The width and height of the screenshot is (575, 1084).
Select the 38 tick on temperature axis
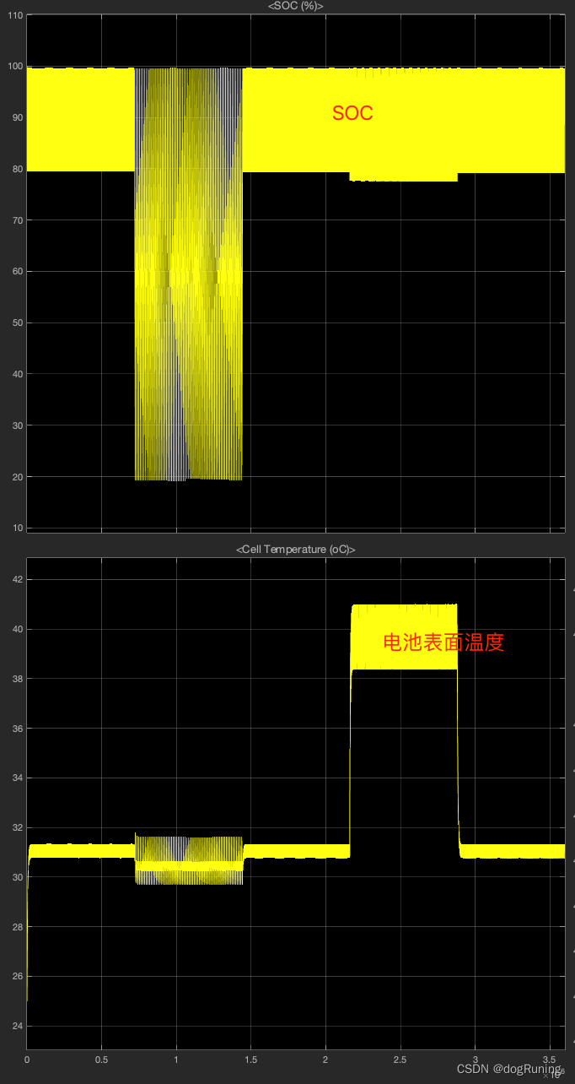point(17,679)
